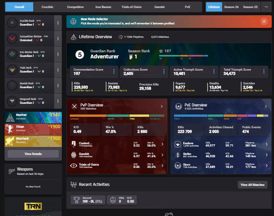Click the Explore activity icon
The image size is (274, 216).
tap(178, 144)
